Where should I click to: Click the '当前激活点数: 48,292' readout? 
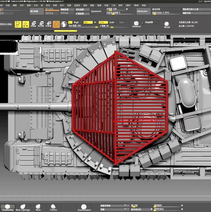click(x=188, y=22)
